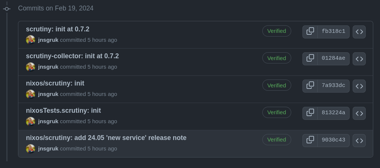380x168 pixels.
Task: Browse repository at commit 7a933dc
Action: pyautogui.click(x=359, y=86)
